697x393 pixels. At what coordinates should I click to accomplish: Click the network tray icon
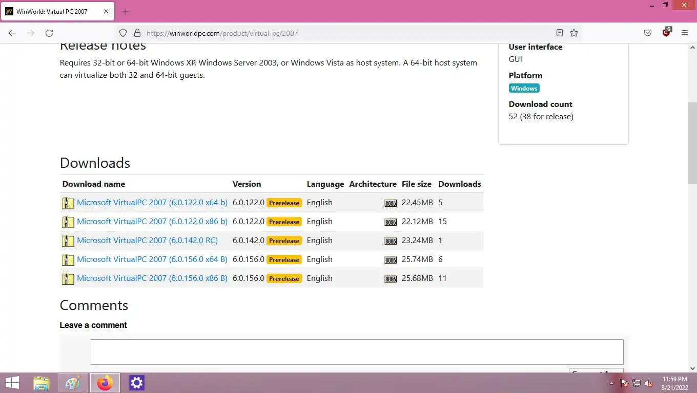[x=637, y=383]
